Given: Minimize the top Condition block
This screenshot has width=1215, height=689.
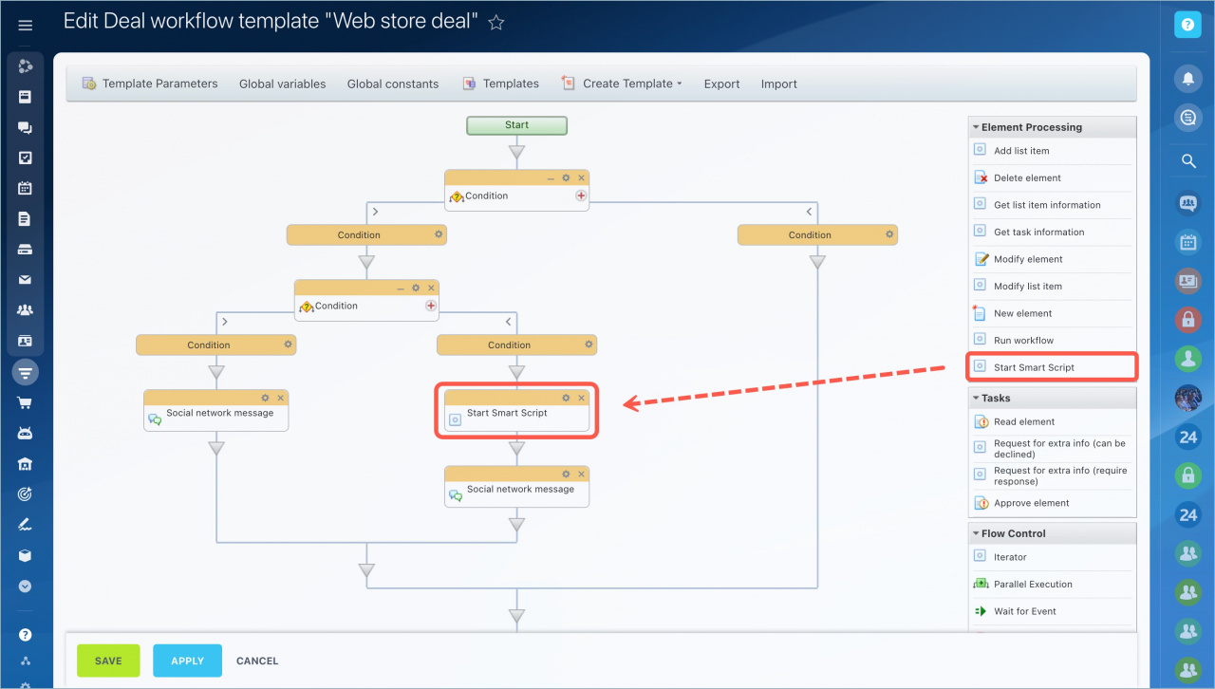Looking at the screenshot, I should coord(551,177).
